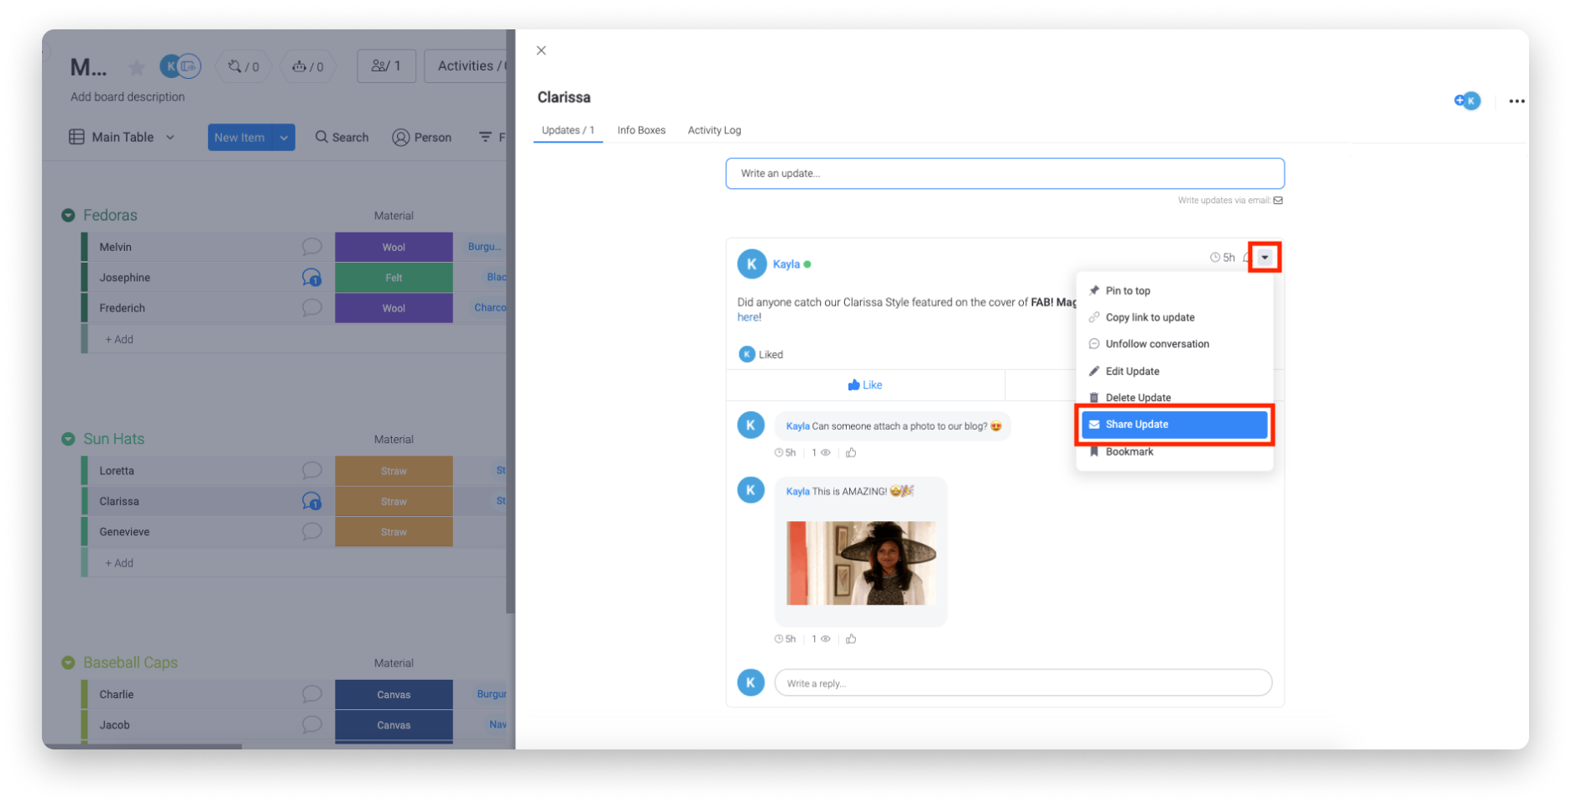Collapse the Baseball Caps group

click(68, 663)
